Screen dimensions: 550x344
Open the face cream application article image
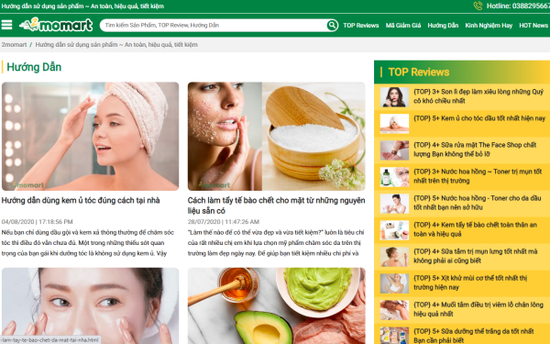click(90, 305)
